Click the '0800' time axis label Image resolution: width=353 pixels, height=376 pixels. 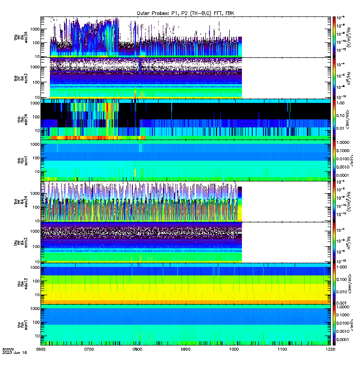[137, 349]
